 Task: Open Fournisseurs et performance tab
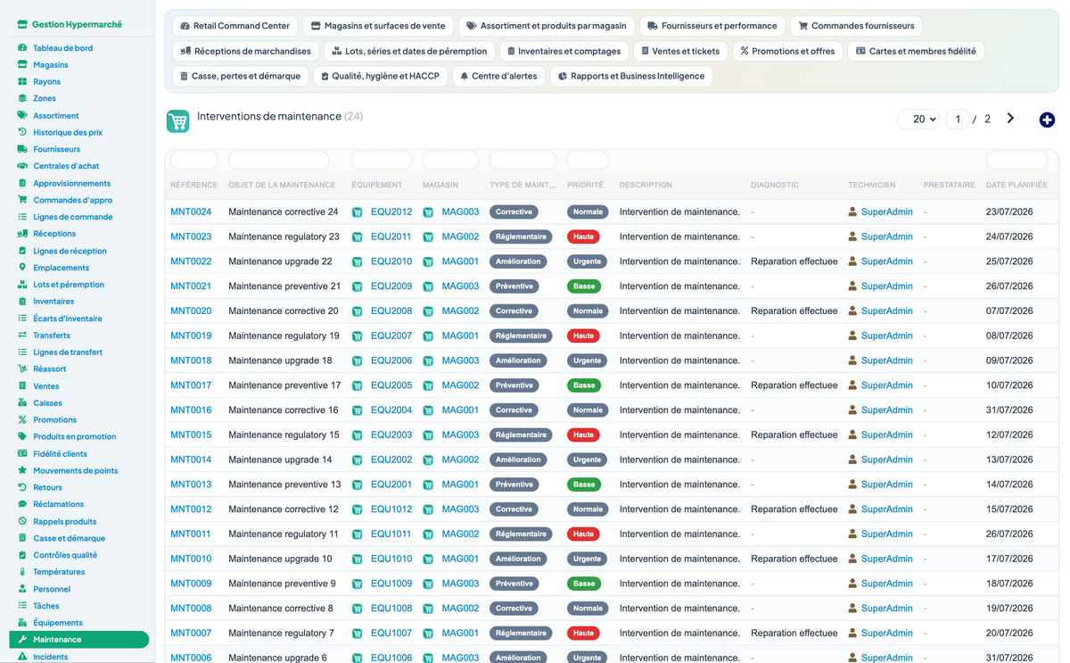(x=712, y=26)
